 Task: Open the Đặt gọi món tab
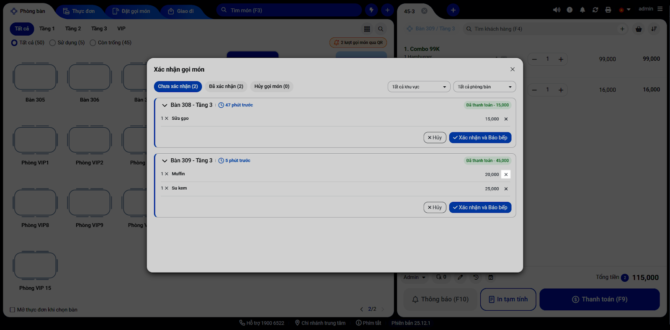coord(131,11)
